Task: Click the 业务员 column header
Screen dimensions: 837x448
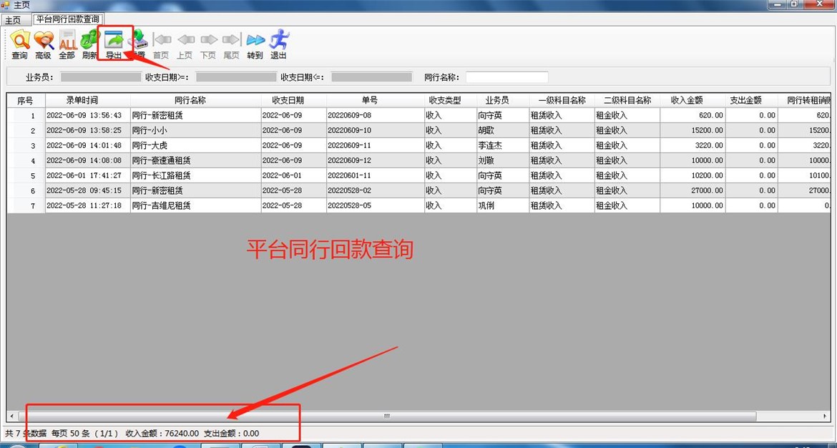Action: click(503, 100)
